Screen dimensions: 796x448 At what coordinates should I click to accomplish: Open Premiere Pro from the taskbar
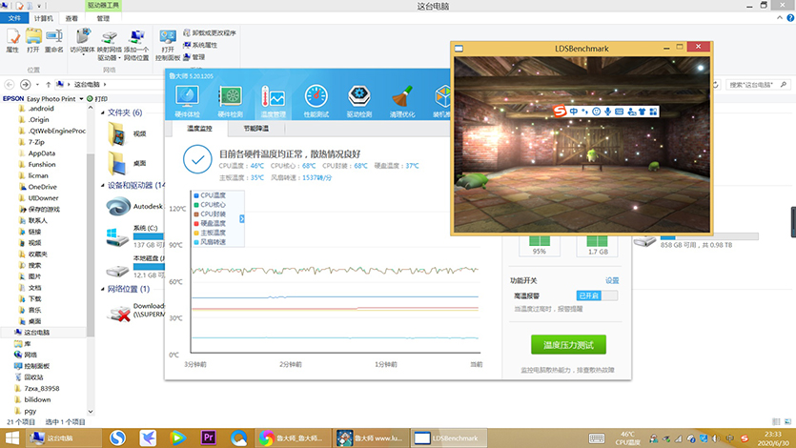pos(209,438)
